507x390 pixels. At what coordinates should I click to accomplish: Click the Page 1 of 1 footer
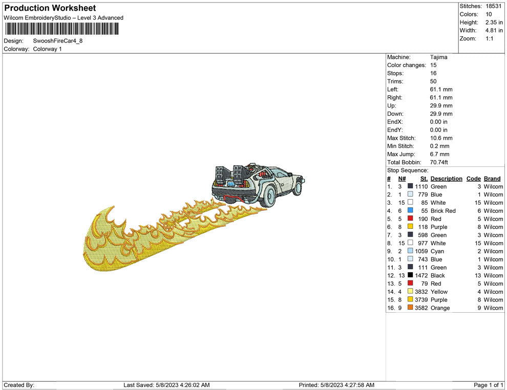489,385
